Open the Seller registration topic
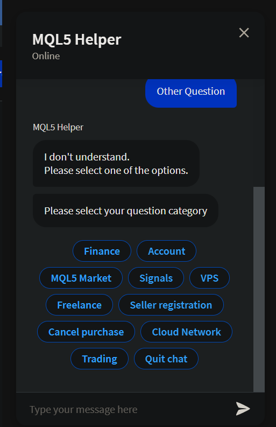276x427 pixels. tap(171, 305)
